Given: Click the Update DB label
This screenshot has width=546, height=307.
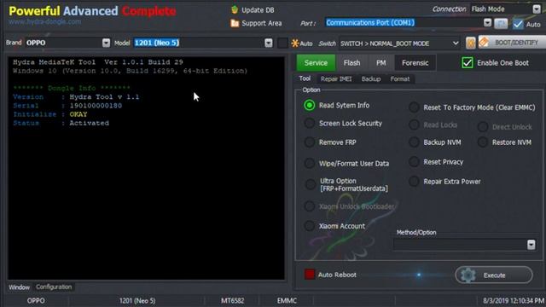Looking at the screenshot, I should pyautogui.click(x=258, y=10).
